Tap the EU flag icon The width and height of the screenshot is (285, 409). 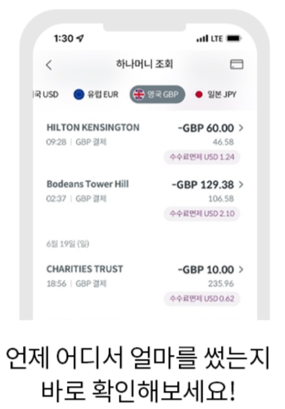(x=79, y=95)
